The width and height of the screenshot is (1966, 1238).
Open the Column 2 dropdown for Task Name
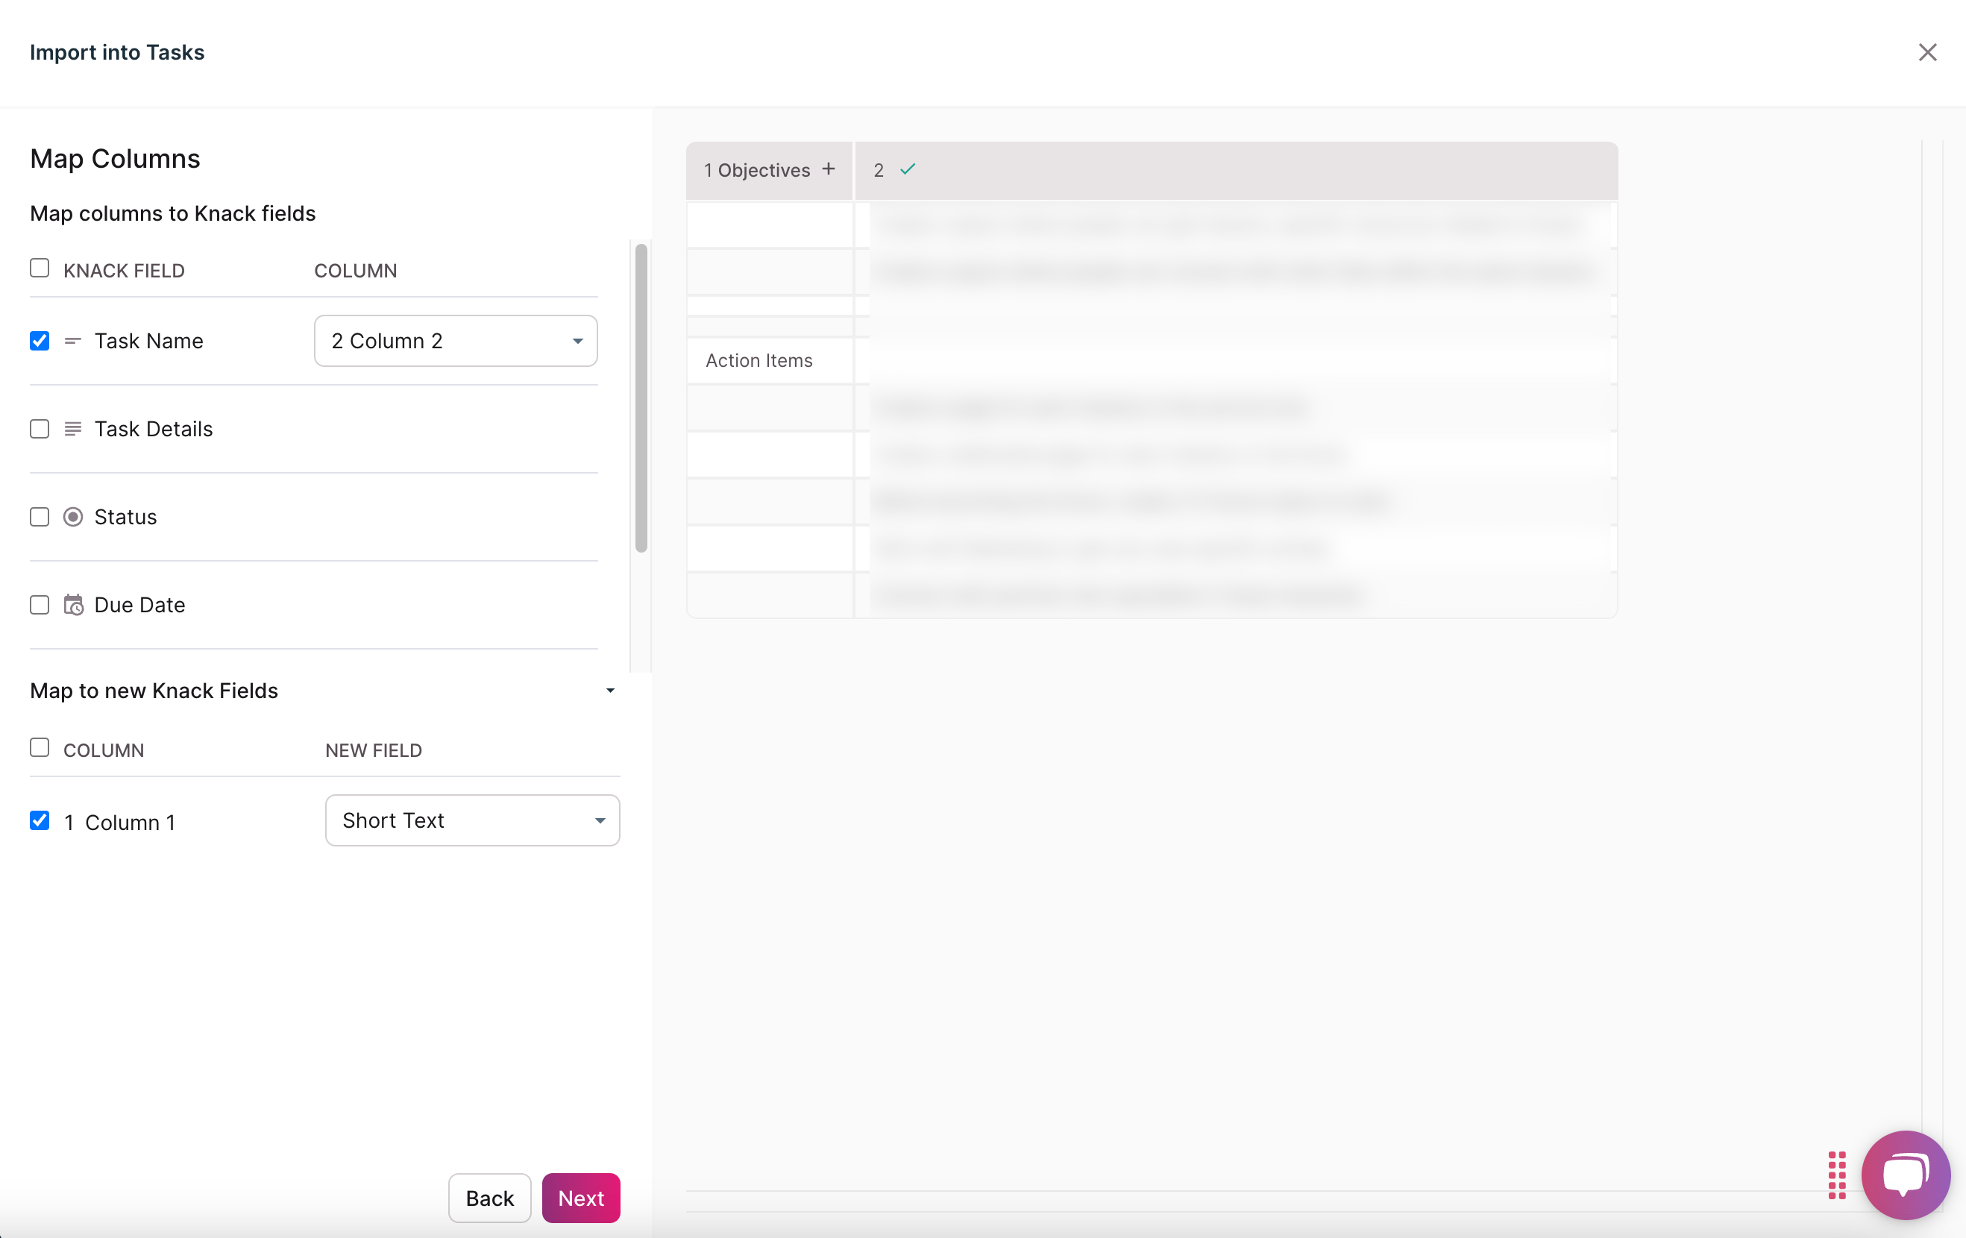pos(456,341)
